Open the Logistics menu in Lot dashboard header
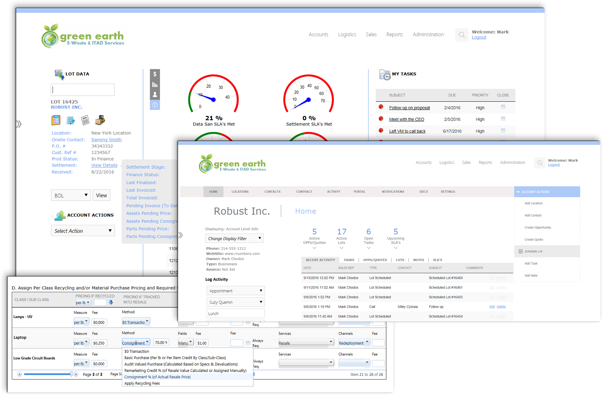This screenshot has height=395, width=603. tap(347, 35)
